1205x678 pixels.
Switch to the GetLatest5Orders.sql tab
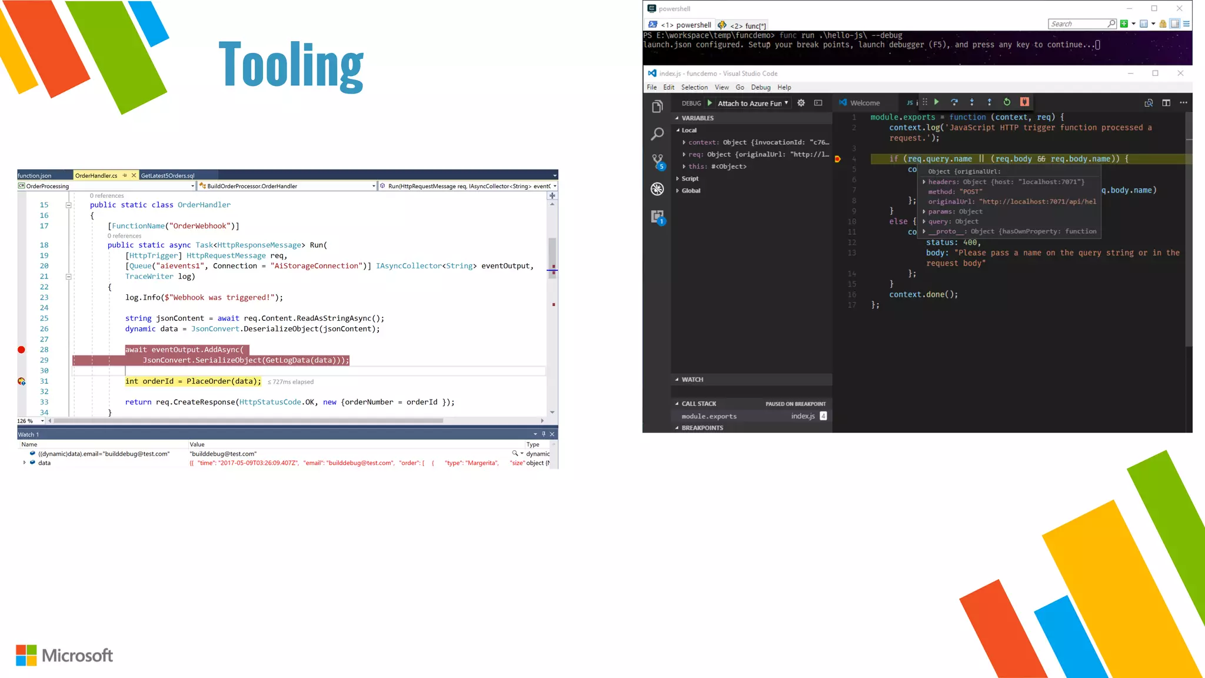tap(168, 175)
